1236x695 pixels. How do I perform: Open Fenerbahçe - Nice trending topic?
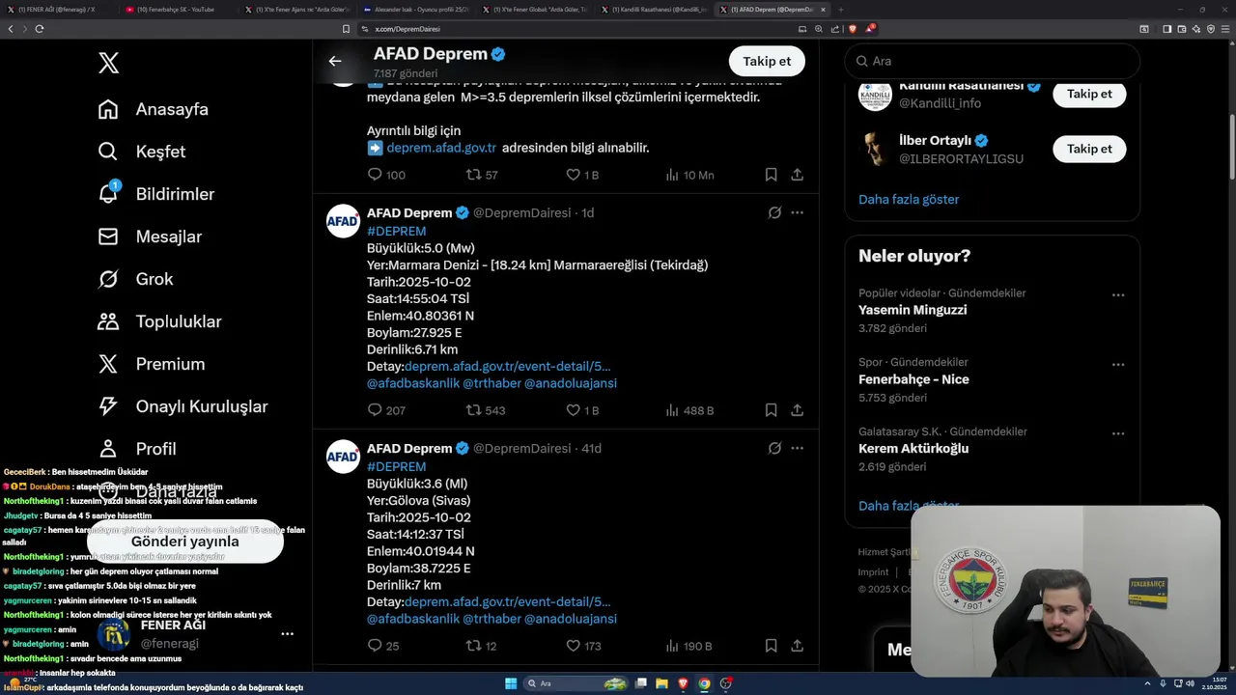913,379
